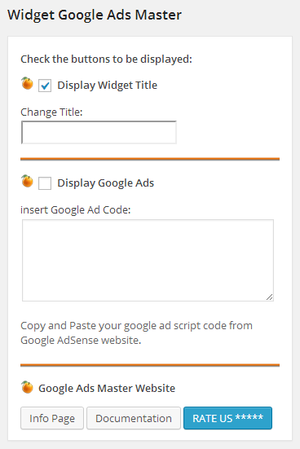Click the 'Display Widget Title' label text
Image resolution: width=300 pixels, height=449 pixels.
tap(107, 86)
